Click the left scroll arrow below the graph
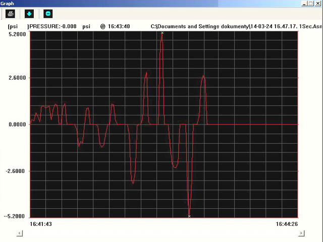 (x=20, y=233)
